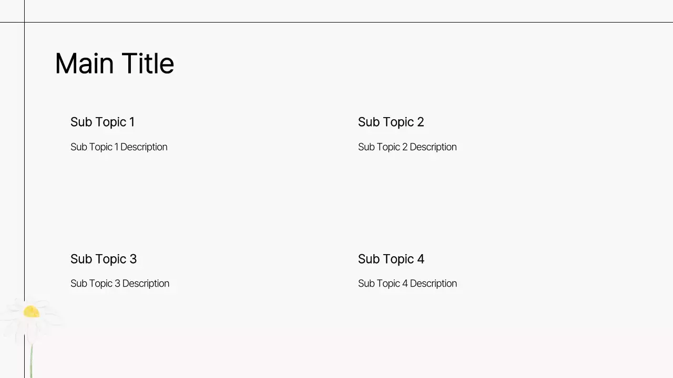Click the Sub Topic 3 heading

click(x=104, y=259)
